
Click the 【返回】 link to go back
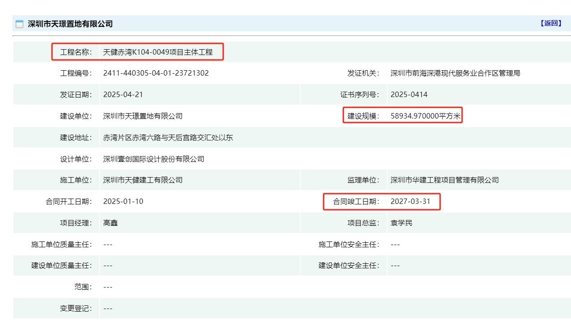point(551,23)
